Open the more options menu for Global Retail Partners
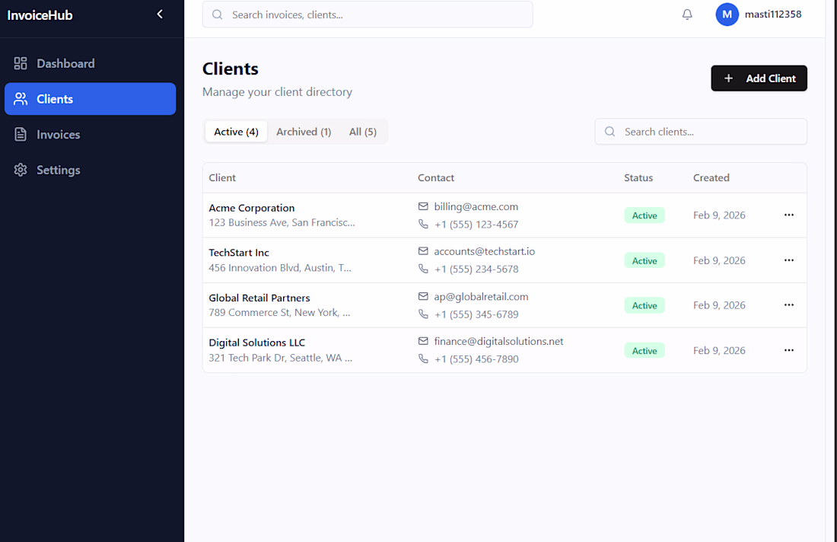This screenshot has width=837, height=542. coord(788,305)
